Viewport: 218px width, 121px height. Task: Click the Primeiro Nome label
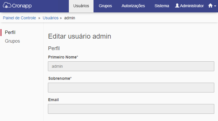click(x=63, y=57)
